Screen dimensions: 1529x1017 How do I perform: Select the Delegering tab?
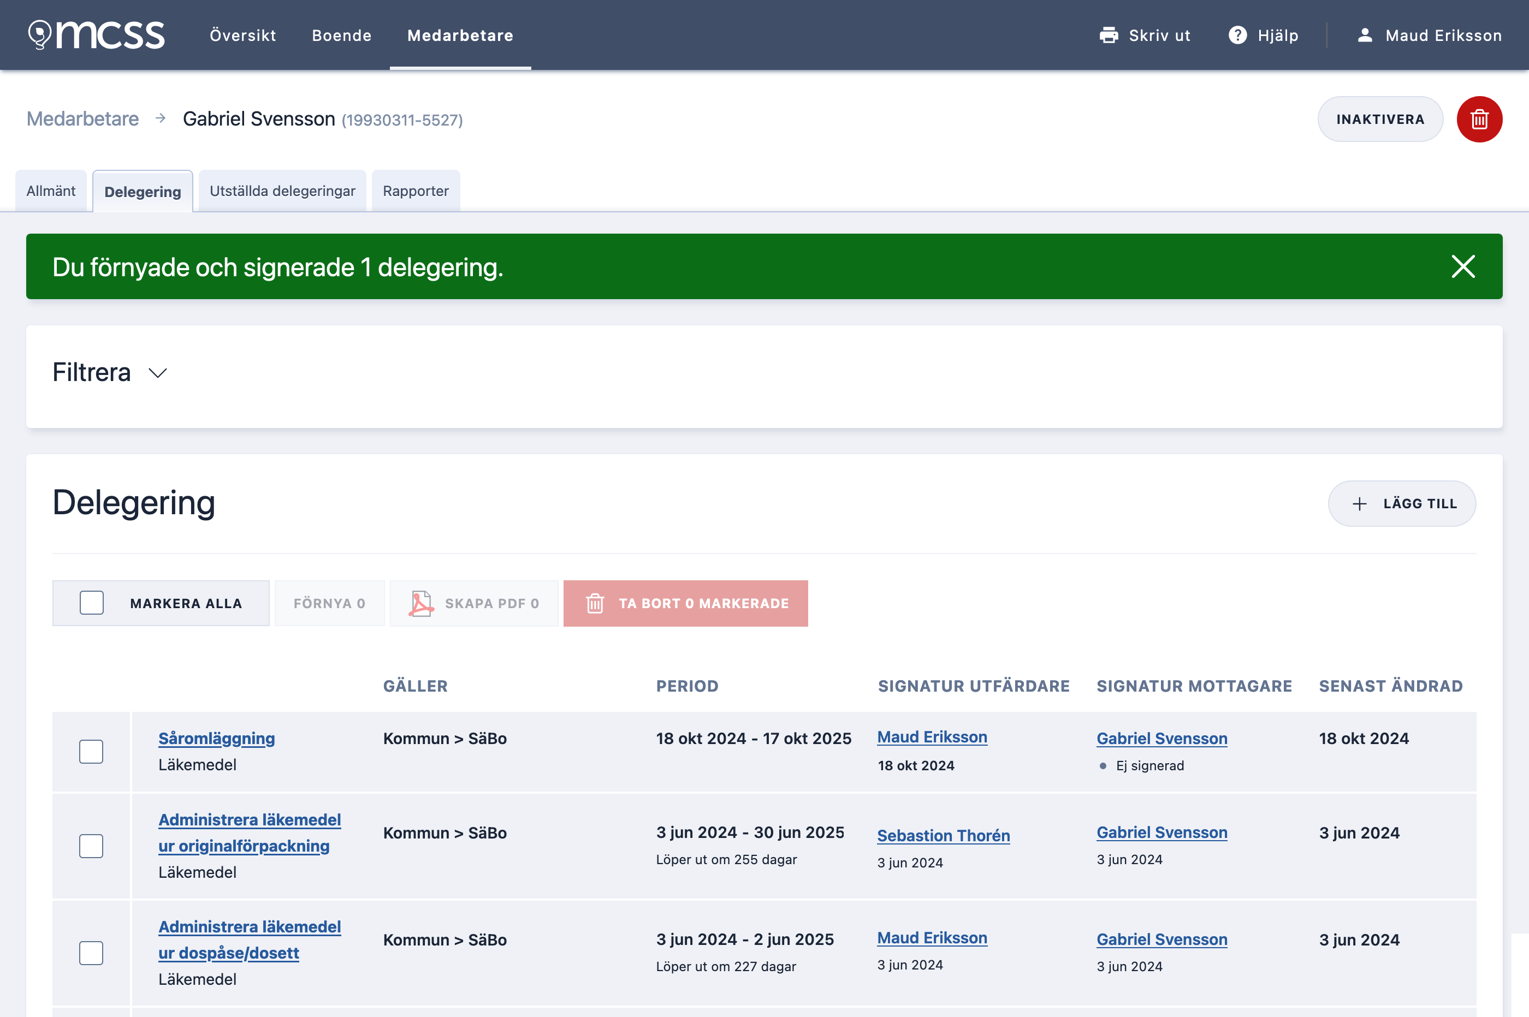tap(143, 192)
